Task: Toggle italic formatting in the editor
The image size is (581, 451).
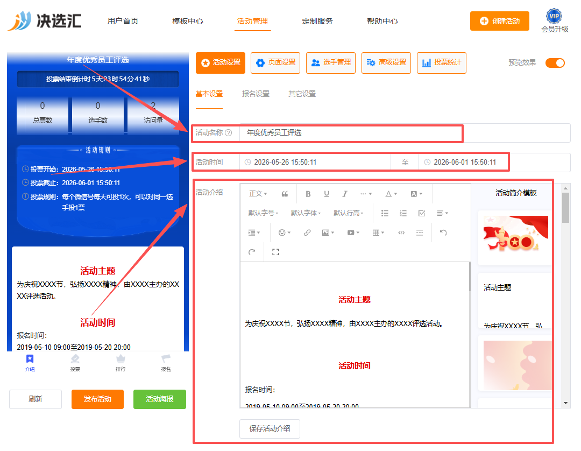Action: coord(345,194)
